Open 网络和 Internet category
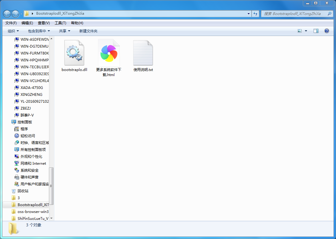Image resolution: width=336 pixels, height=239 pixels. click(30, 163)
